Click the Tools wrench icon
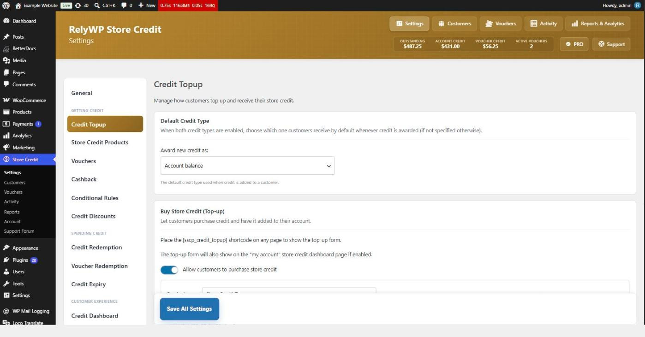Image resolution: width=645 pixels, height=337 pixels. click(x=6, y=284)
